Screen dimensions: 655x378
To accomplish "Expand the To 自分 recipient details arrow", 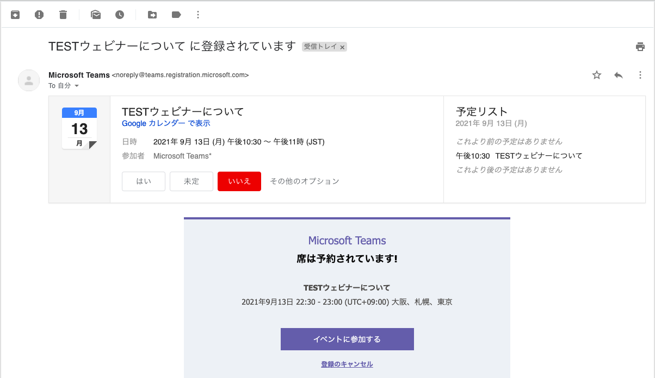I will 77,86.
